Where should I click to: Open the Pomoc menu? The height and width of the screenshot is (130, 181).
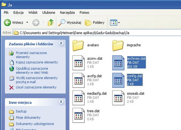point(84,12)
